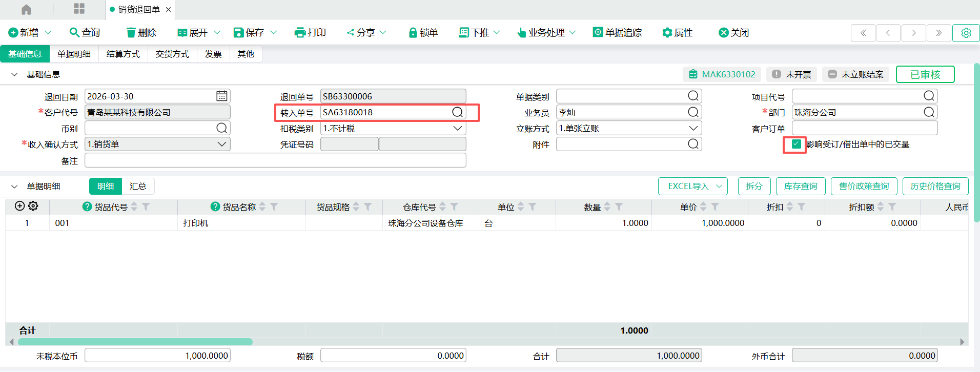Click the calendar icon for 退回日期
Image resolution: width=980 pixels, height=372 pixels.
221,96
